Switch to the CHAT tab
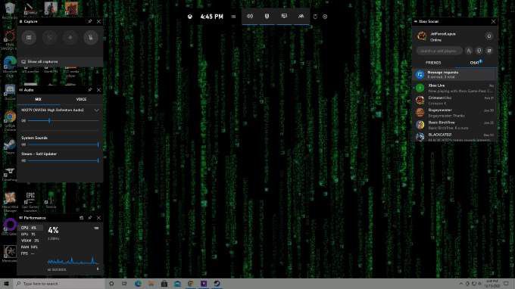 pos(475,63)
